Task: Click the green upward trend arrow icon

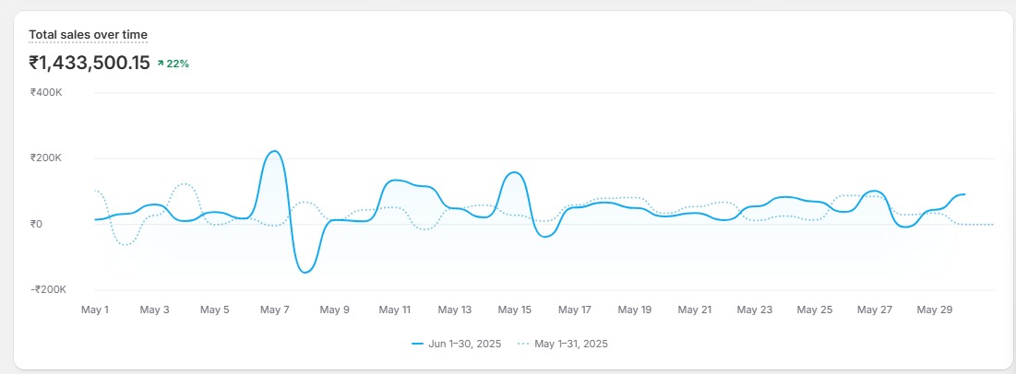Action: click(161, 64)
